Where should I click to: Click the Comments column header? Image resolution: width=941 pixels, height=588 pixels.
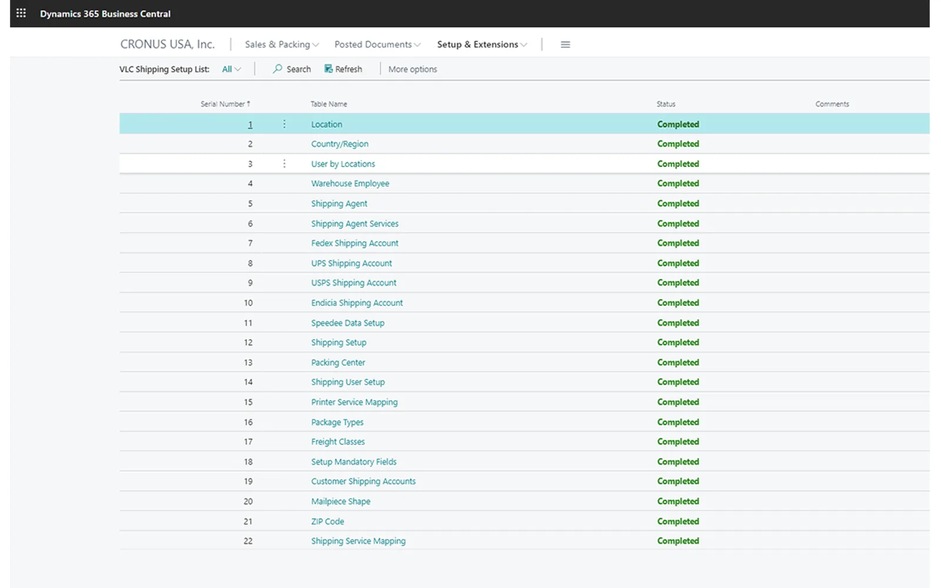click(x=832, y=104)
